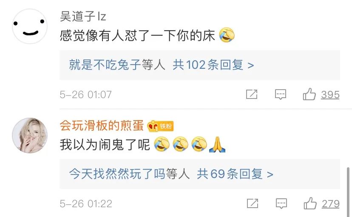
Task: Share the comment posted at 5-26 01:22
Action: (x=253, y=203)
